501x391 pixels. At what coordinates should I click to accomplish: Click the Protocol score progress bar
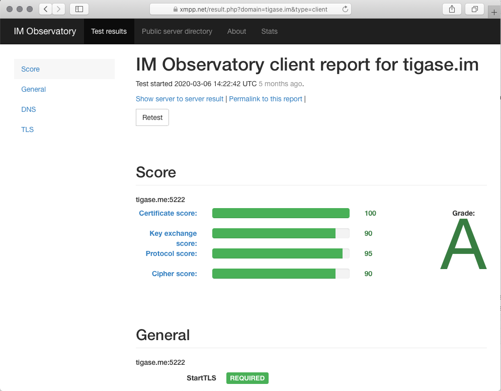(x=281, y=253)
